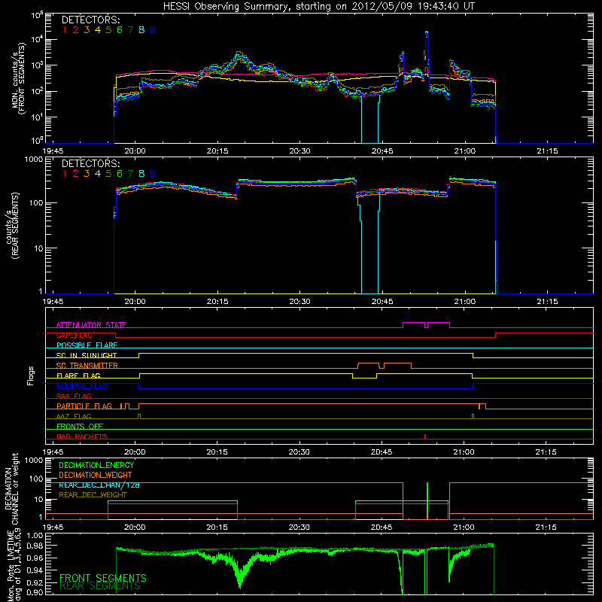
Task: Click the (REAR SEGMENTS) y-axis title
Action: coord(15,226)
